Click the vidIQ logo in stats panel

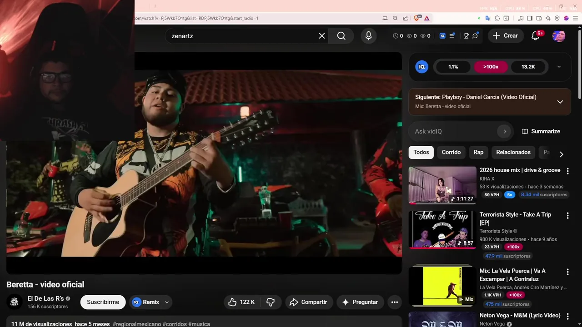[421, 67]
